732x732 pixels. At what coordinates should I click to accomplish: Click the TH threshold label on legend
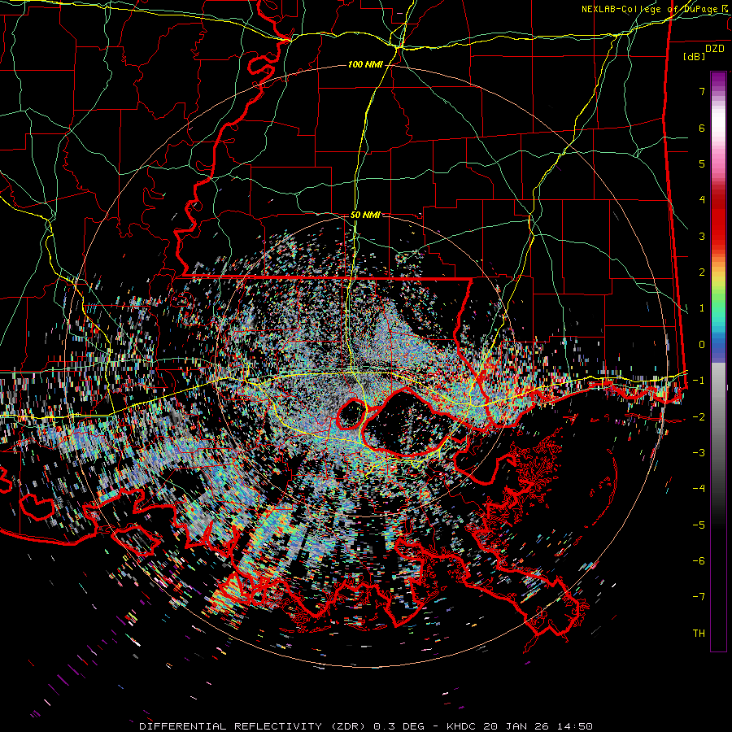pos(699,633)
